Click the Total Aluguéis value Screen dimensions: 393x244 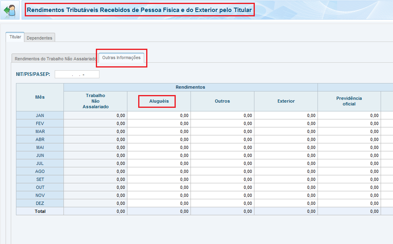click(x=159, y=211)
